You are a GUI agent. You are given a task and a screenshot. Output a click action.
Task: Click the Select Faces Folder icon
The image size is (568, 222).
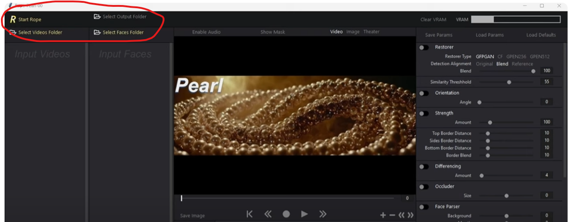97,32
